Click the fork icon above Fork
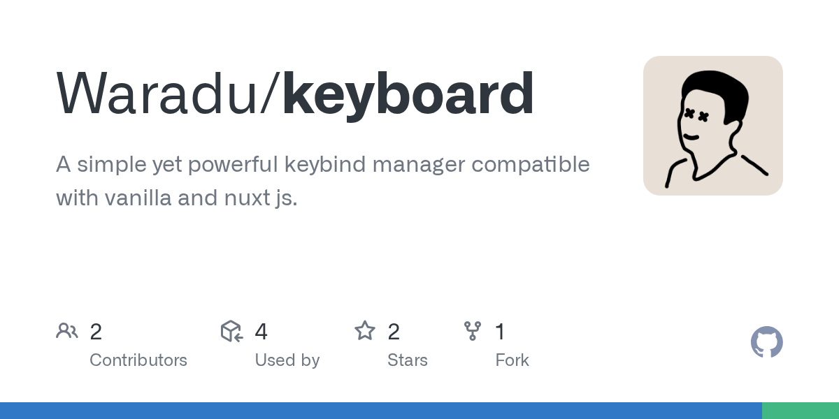 pos(473,331)
